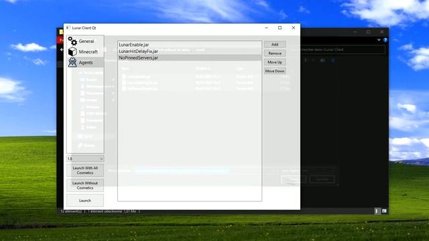Click Launch With All Cosmetics
Screen dimensions: 429x241
pyautogui.click(x=85, y=170)
